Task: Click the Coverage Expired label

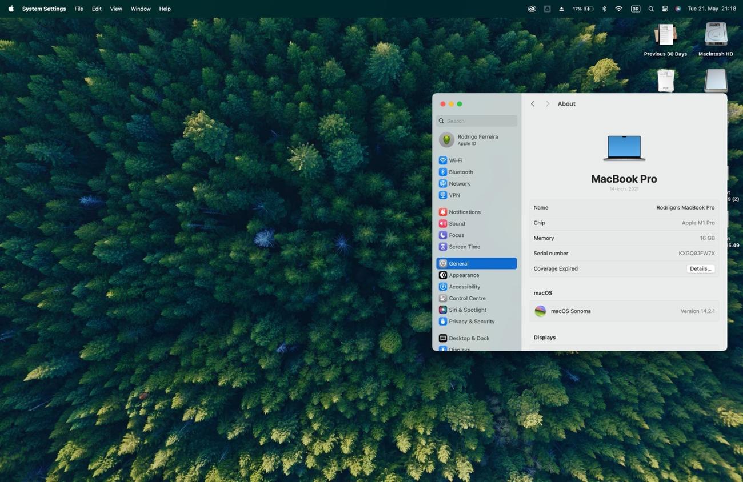Action: point(556,268)
